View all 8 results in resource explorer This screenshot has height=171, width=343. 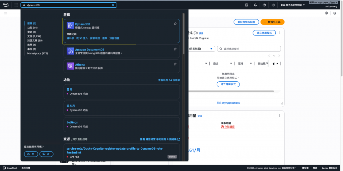click(x=160, y=139)
